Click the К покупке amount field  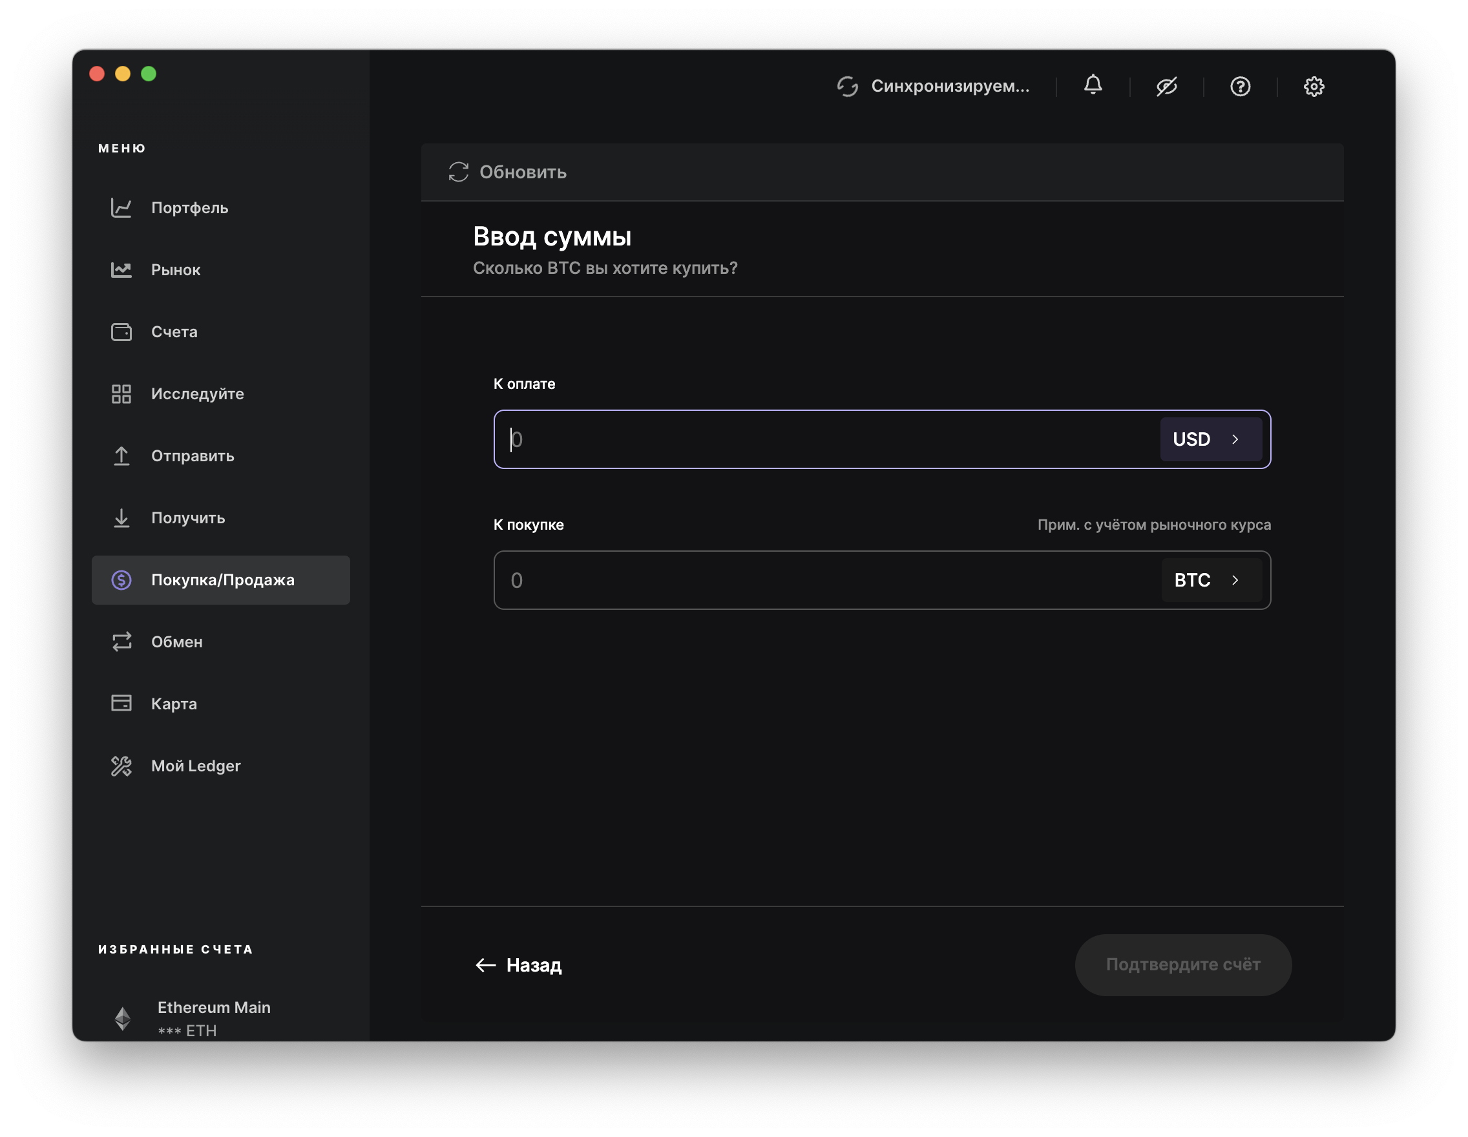827,581
